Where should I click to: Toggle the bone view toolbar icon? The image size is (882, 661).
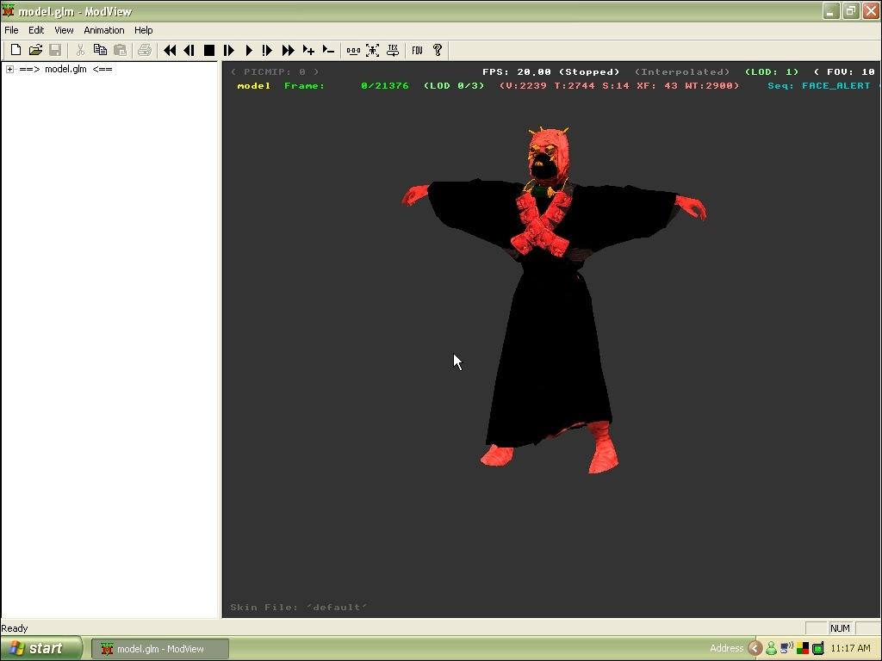coord(353,51)
